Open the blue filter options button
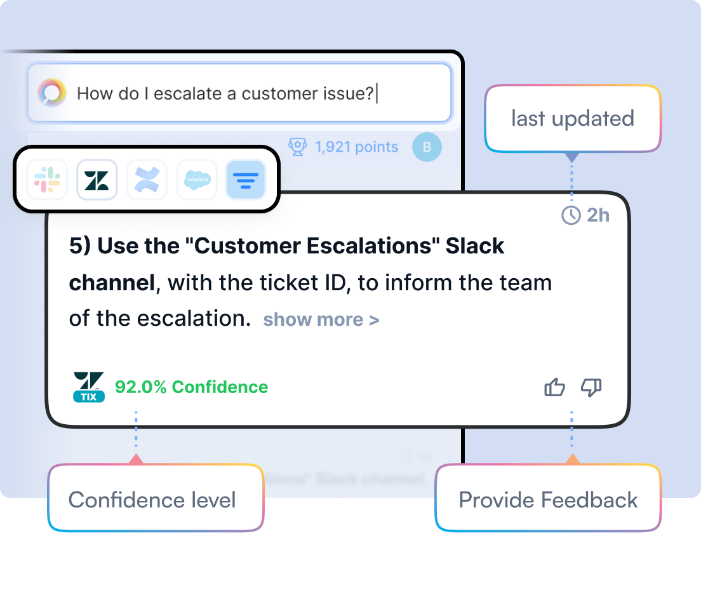 pyautogui.click(x=246, y=180)
